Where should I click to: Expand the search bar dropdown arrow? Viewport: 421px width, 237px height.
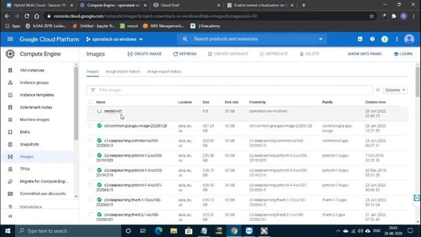pyautogui.click(x=320, y=39)
